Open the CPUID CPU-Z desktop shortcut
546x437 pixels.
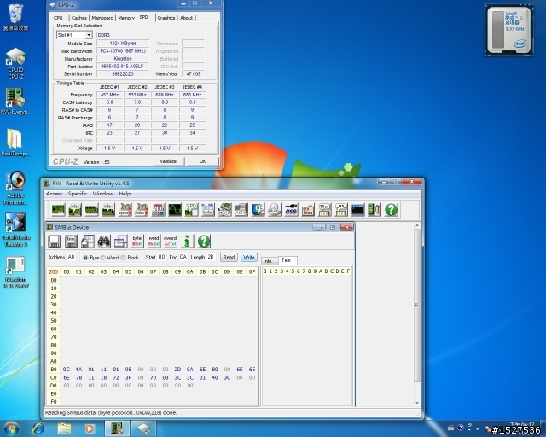[15, 63]
